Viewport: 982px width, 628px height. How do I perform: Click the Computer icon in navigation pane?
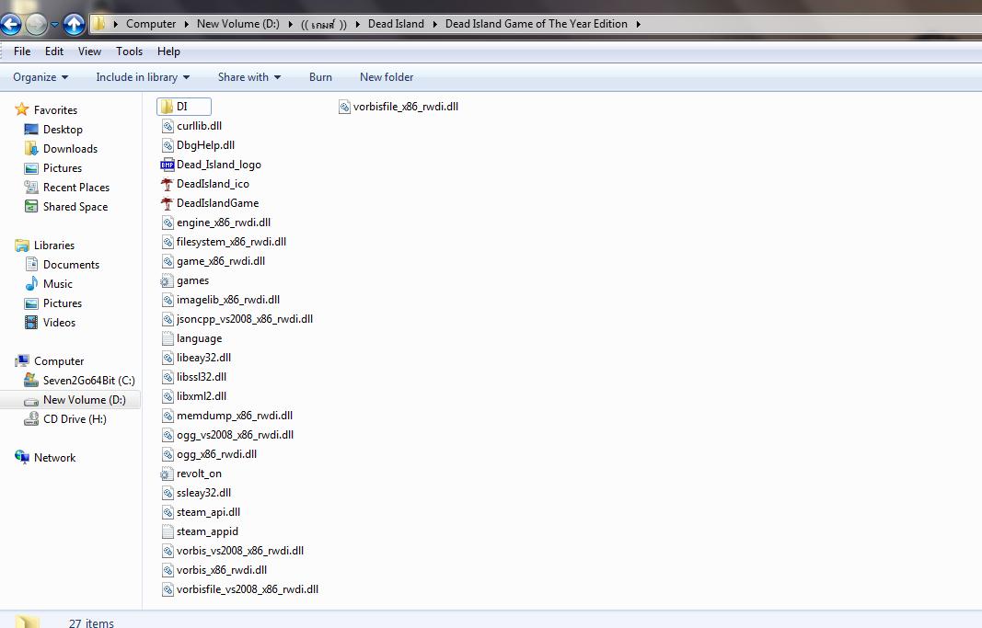(22, 361)
